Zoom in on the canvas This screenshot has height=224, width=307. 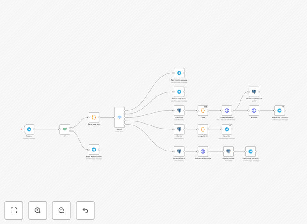click(37, 210)
